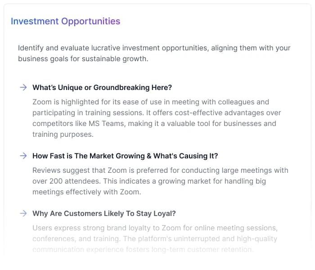
Task: Expand the "Why Are Customers Likely To Stay Loyal?" question
Action: tap(104, 213)
